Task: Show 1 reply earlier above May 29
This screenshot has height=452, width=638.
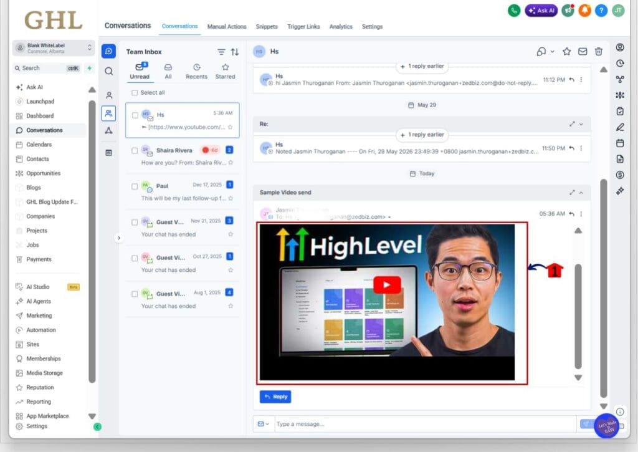Action: tap(422, 66)
